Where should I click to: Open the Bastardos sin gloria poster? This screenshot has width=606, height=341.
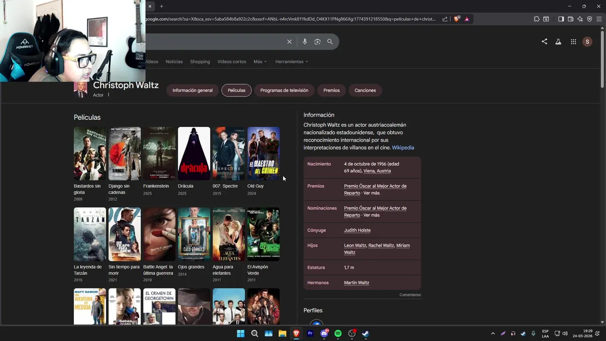pos(90,153)
